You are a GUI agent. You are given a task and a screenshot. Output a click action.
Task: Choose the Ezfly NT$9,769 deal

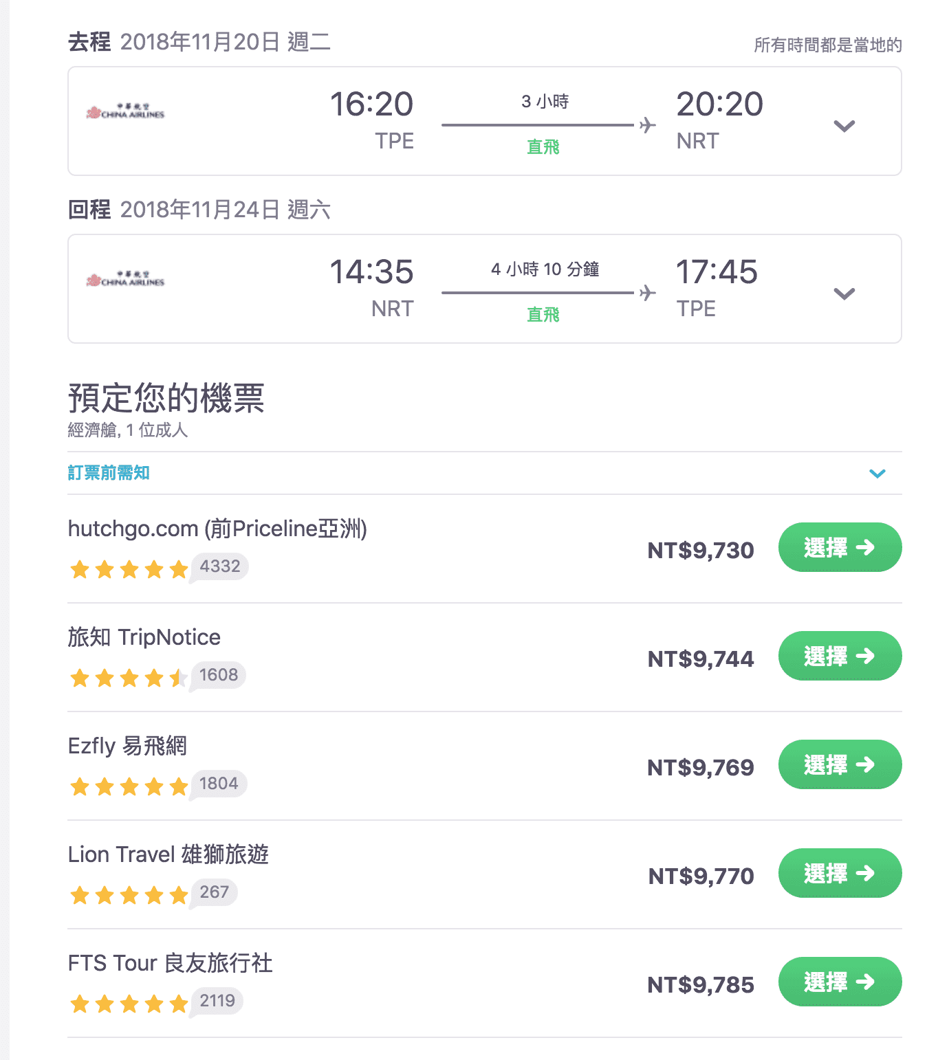point(839,764)
